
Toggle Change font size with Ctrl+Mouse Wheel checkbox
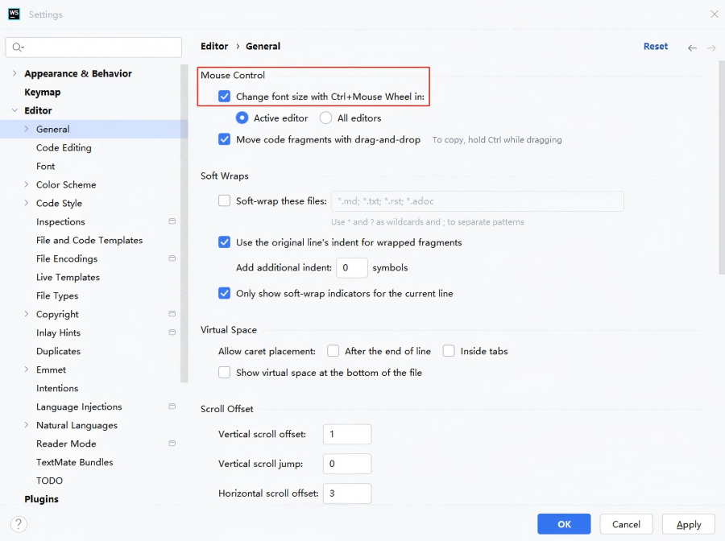click(x=224, y=96)
